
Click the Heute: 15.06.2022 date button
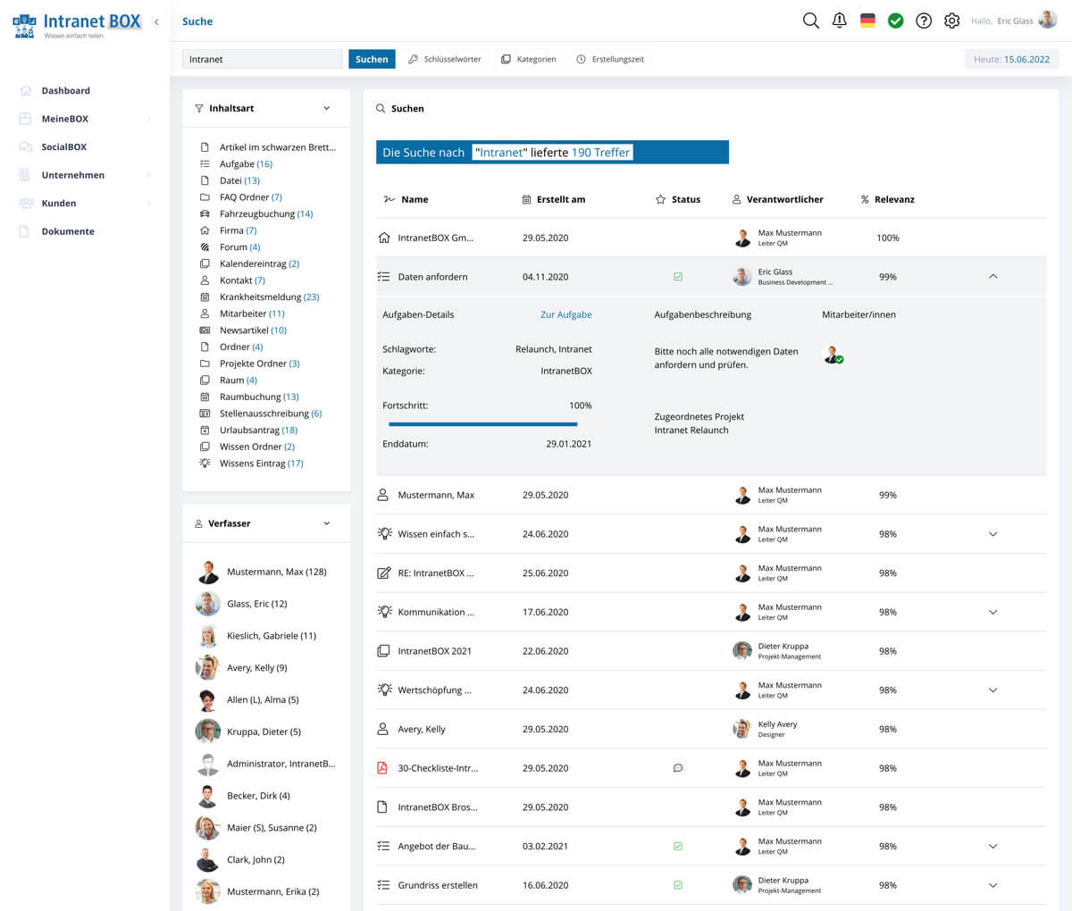tap(1011, 59)
